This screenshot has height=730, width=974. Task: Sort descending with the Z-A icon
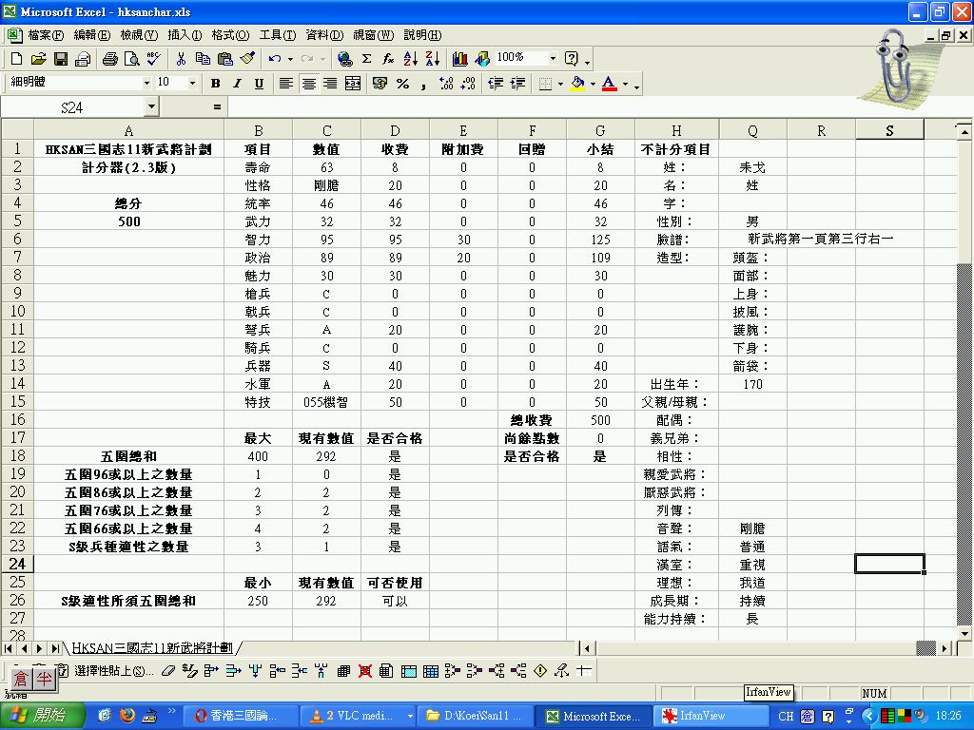(x=433, y=59)
